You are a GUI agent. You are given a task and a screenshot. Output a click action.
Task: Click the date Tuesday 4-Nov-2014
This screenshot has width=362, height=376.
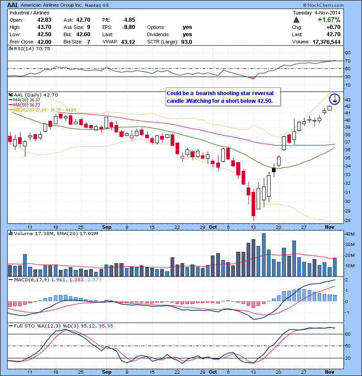point(316,13)
